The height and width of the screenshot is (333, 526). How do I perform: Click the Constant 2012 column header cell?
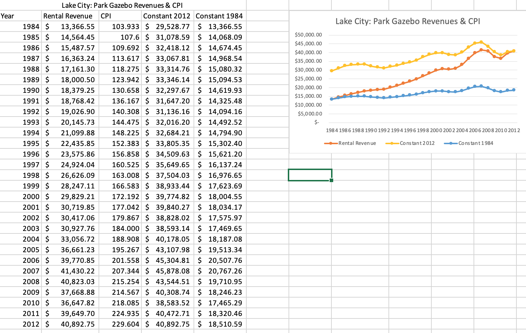click(x=168, y=16)
